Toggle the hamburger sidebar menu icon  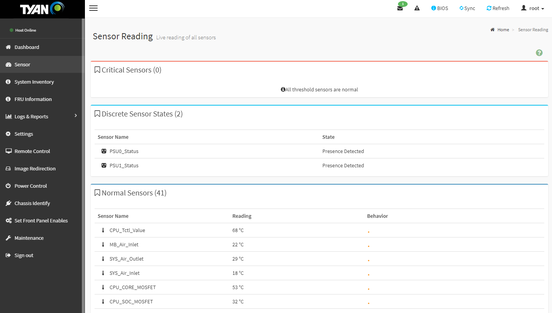[93, 8]
